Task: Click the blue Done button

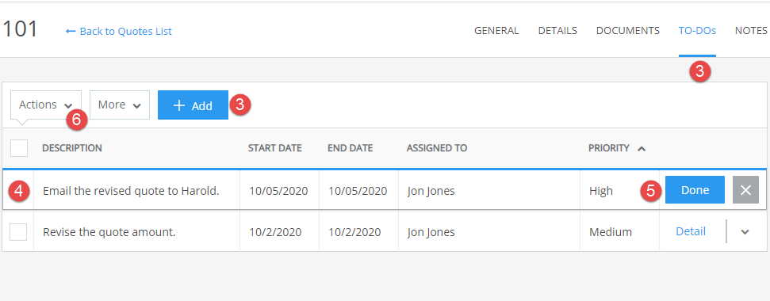Action: click(695, 190)
